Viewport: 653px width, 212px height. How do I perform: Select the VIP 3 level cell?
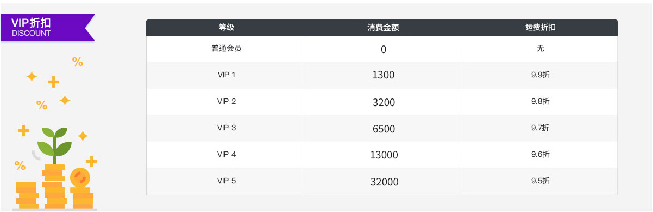[x=227, y=128]
